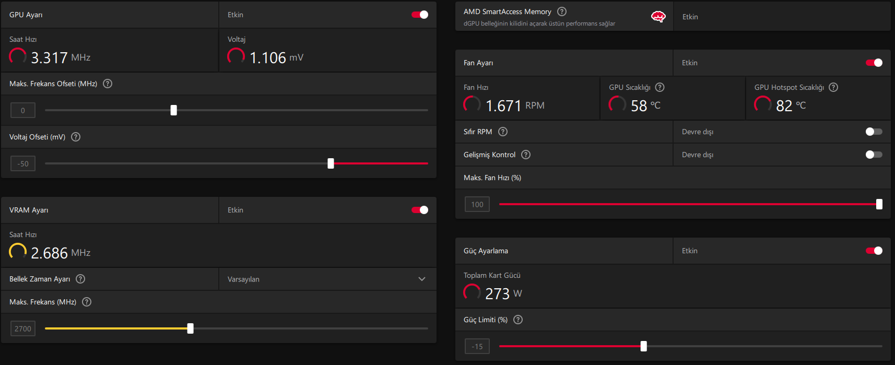Click the Güç Limiti field showing -15
The height and width of the screenshot is (365, 895).
coord(477,346)
